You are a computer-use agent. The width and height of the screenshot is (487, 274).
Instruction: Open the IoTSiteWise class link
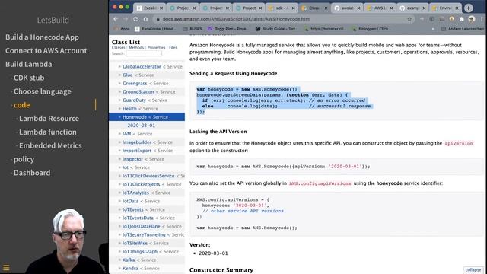135,243
